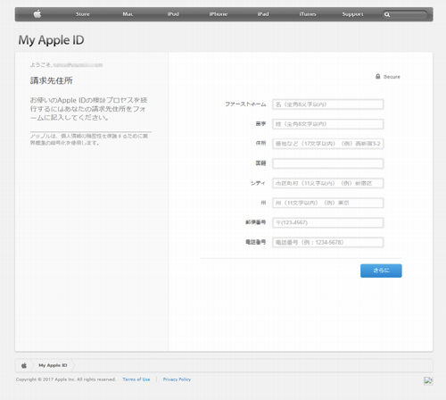Click the 郵便番号 postal code input field

click(x=328, y=222)
